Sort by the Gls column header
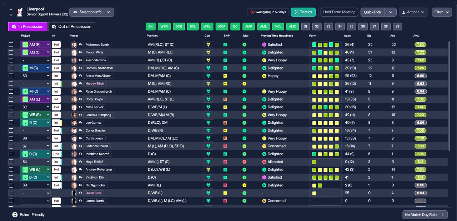 click(x=369, y=36)
